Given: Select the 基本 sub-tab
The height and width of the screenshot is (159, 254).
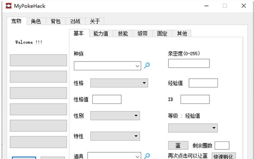Looking at the screenshot, I should (79, 33).
